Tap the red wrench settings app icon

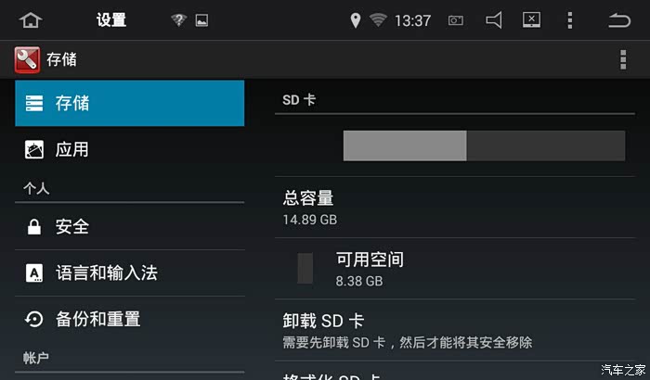(x=27, y=60)
